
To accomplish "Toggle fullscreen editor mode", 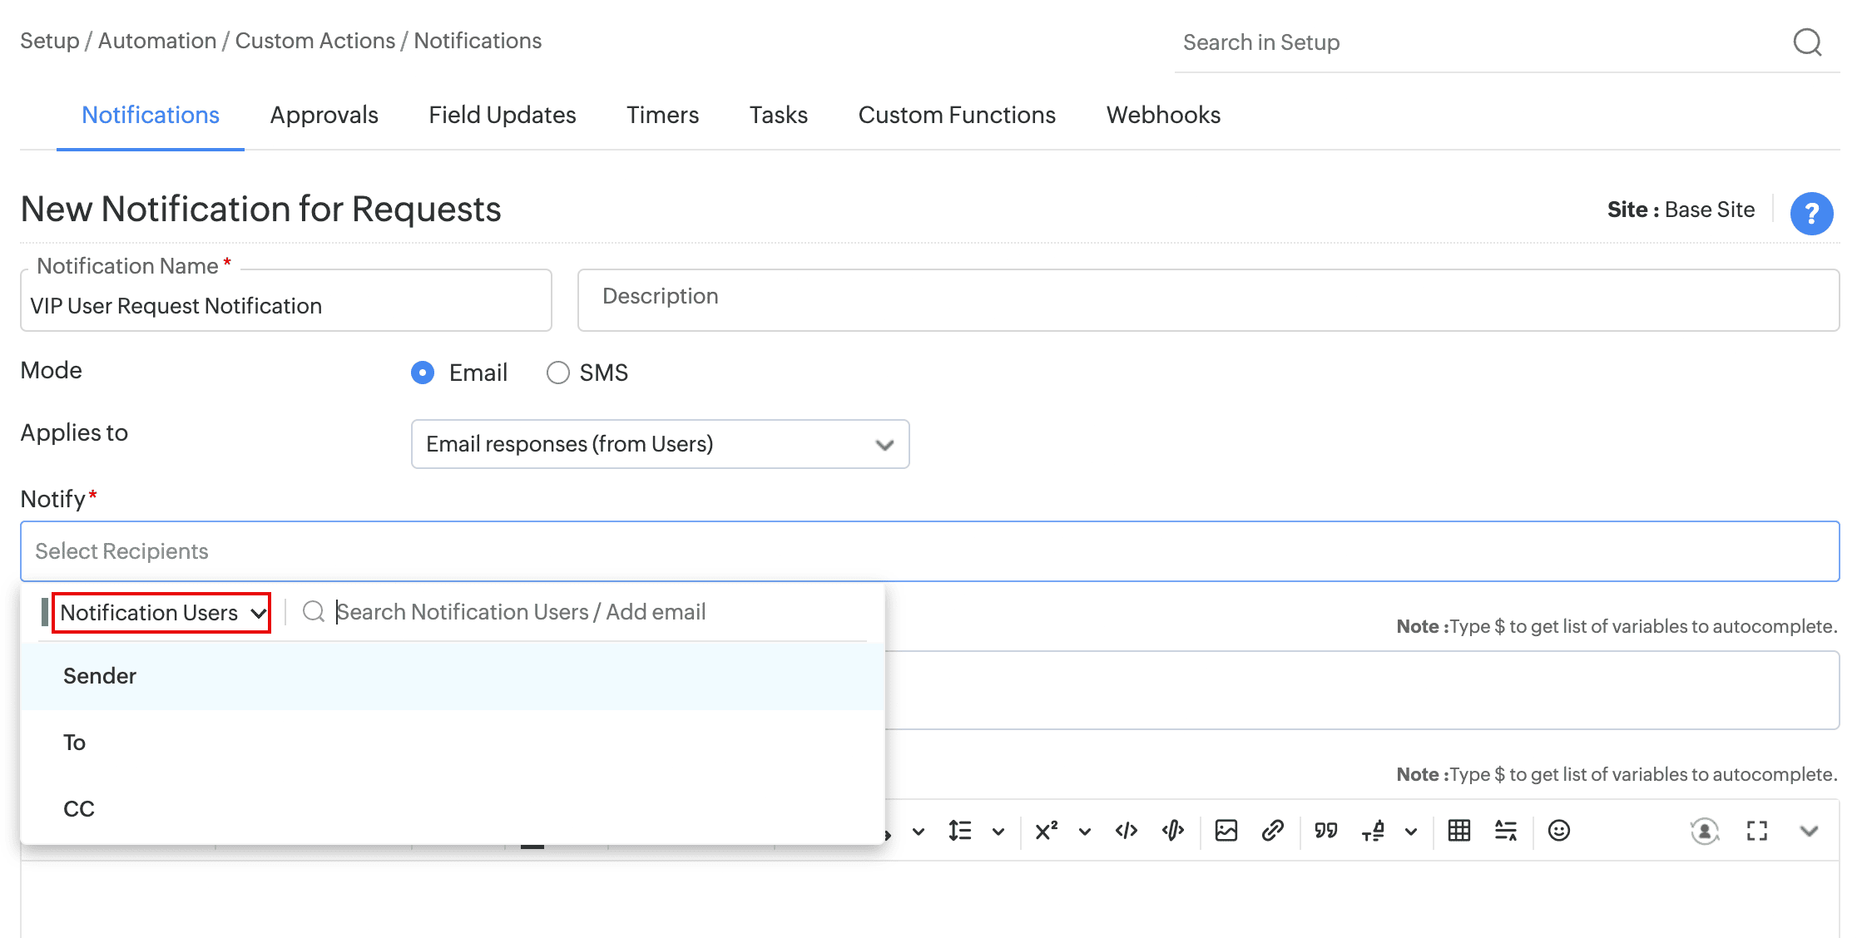I will pyautogui.click(x=1756, y=831).
